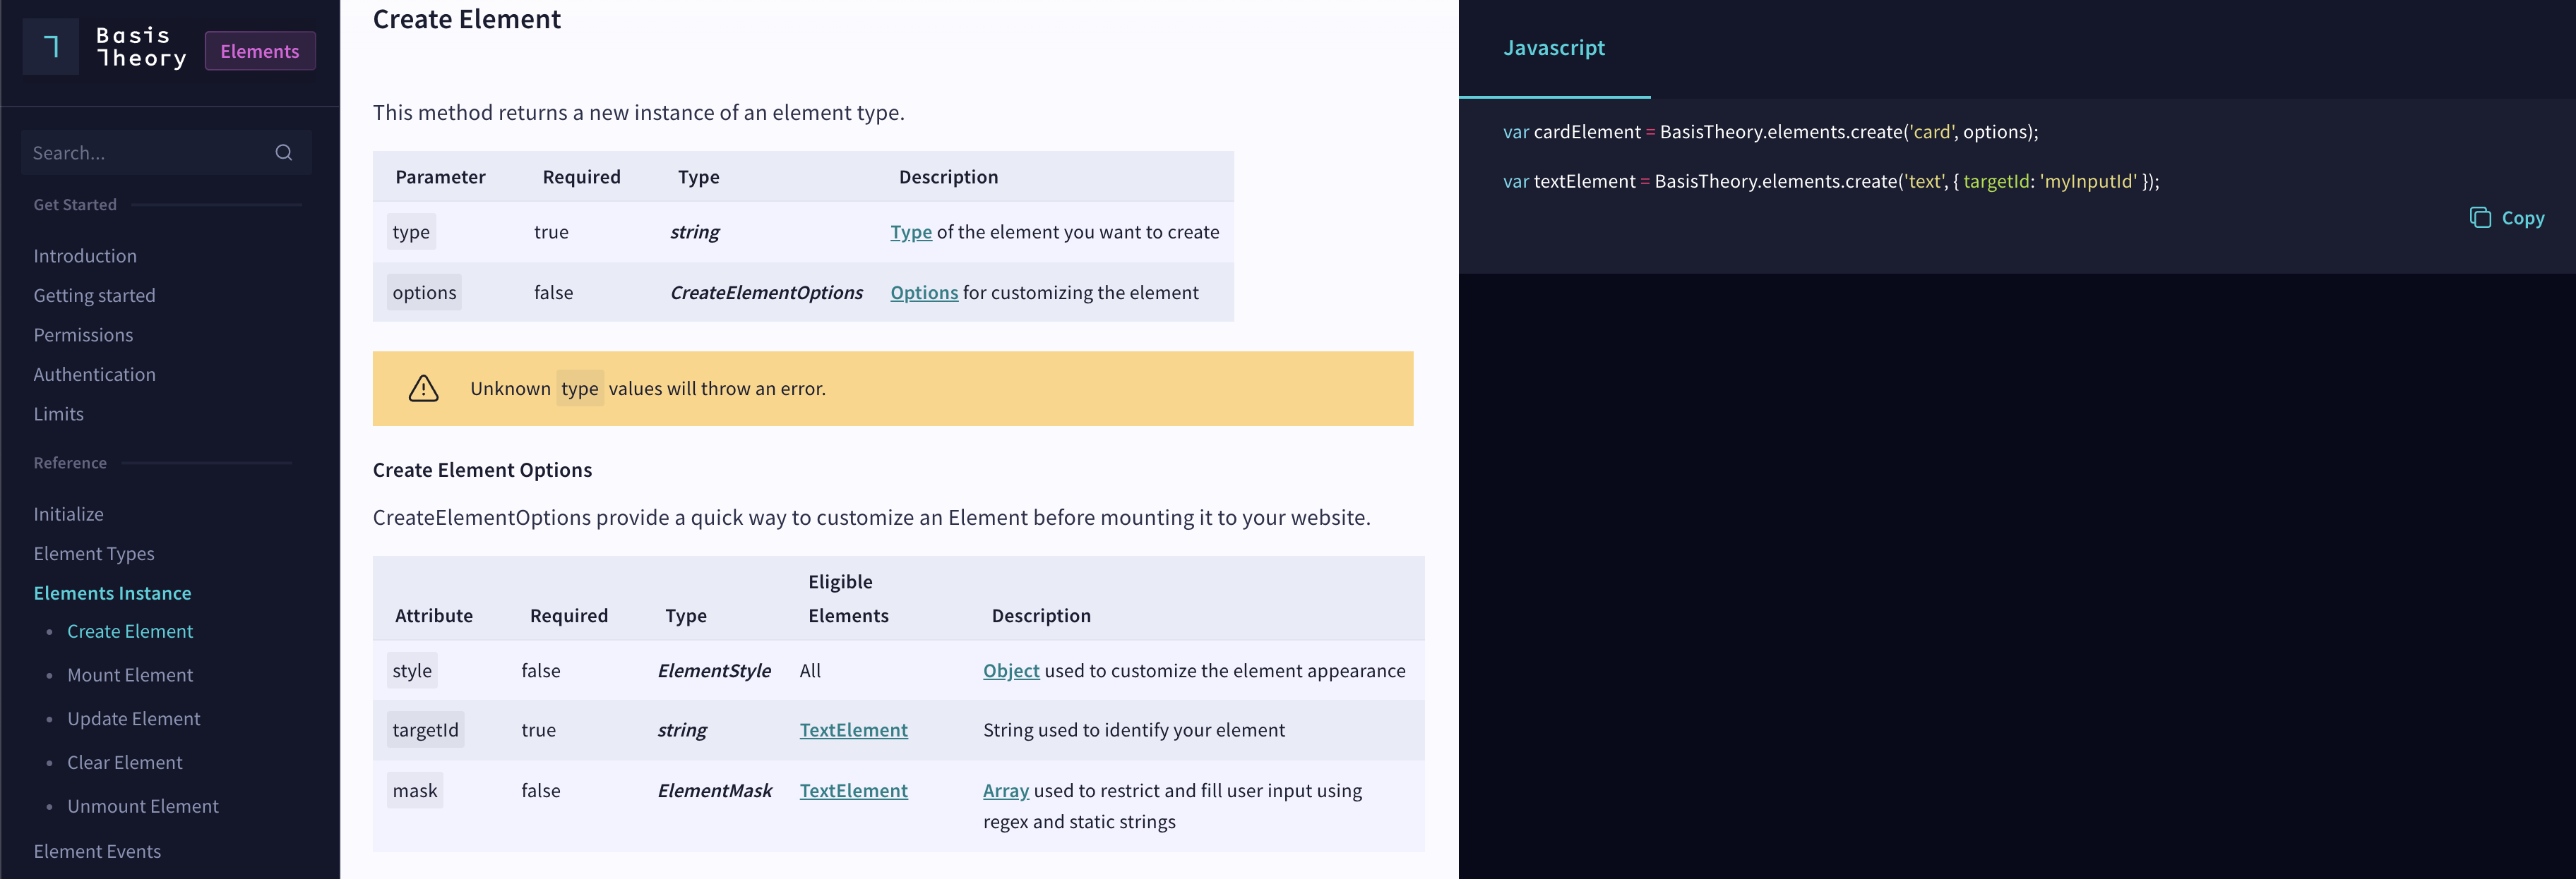This screenshot has width=2576, height=879.
Task: Open TextElement link in targetId row
Action: [x=853, y=730]
